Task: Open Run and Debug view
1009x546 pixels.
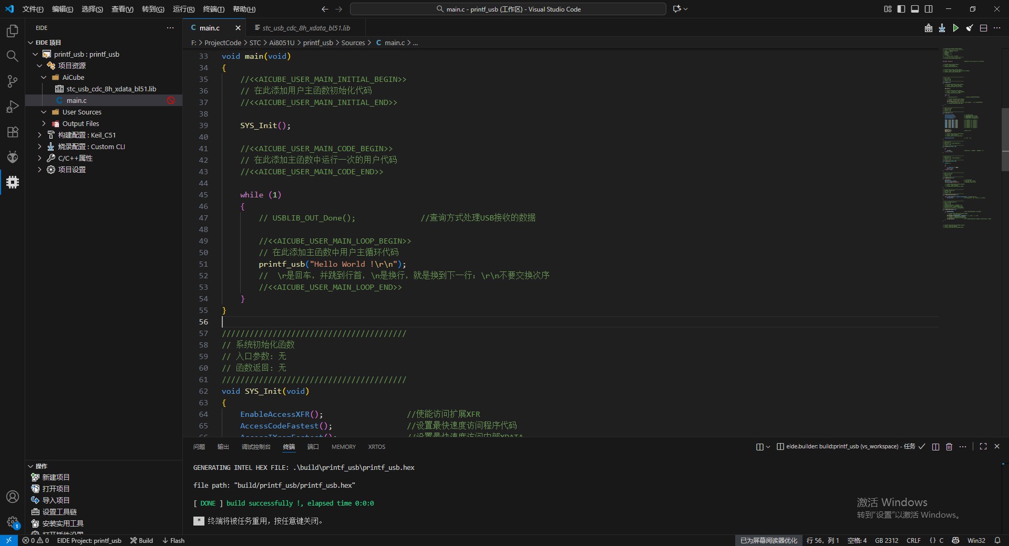Action: pos(12,107)
